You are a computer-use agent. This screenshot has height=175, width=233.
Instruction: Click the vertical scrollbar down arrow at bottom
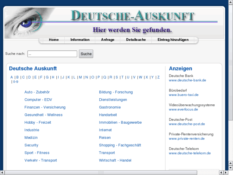(231, 168)
